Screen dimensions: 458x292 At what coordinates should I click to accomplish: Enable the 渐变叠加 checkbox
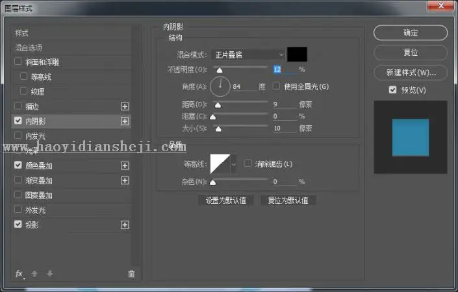(18, 180)
